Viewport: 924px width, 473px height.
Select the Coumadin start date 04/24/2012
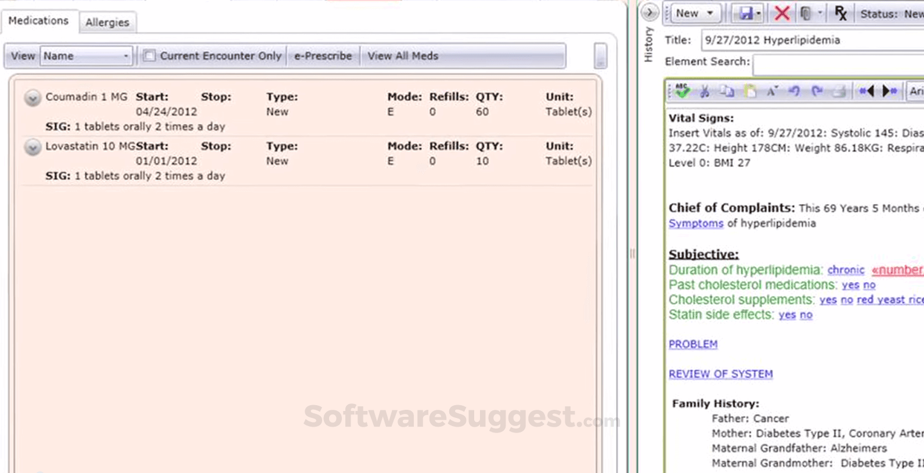[x=167, y=111]
